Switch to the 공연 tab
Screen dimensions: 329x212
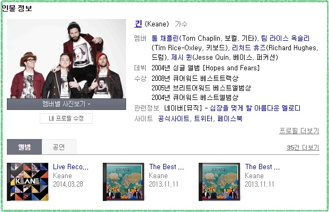[x=59, y=147]
